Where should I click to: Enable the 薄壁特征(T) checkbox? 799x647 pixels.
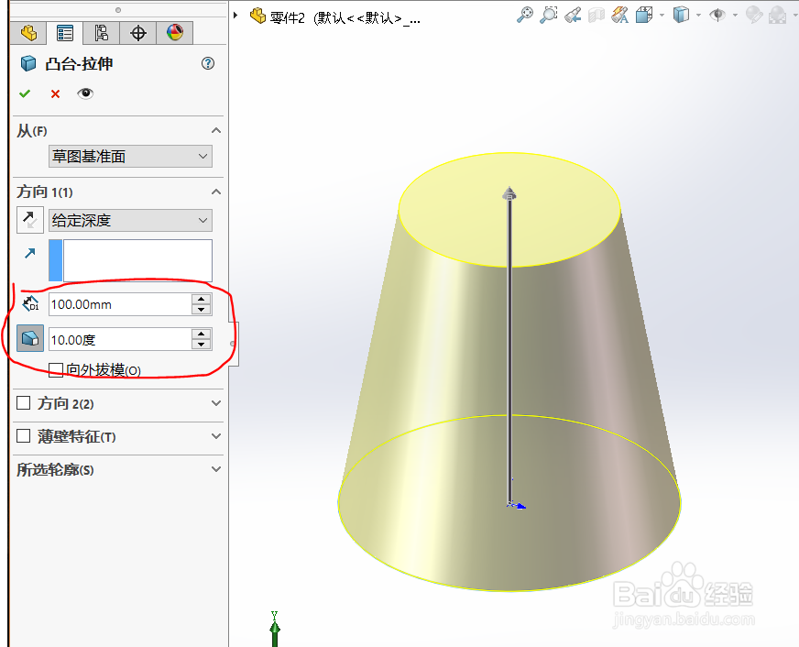(24, 436)
